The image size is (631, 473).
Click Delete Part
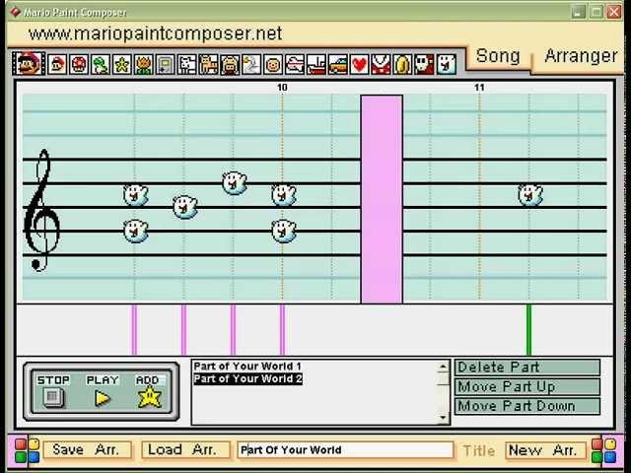pyautogui.click(x=527, y=368)
